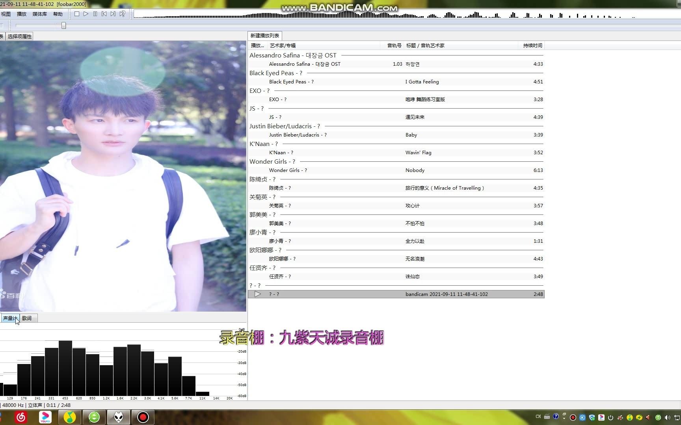Viewport: 681px width, 425px height.
Task: Select the 旅行的意义 track
Action: [396, 188]
